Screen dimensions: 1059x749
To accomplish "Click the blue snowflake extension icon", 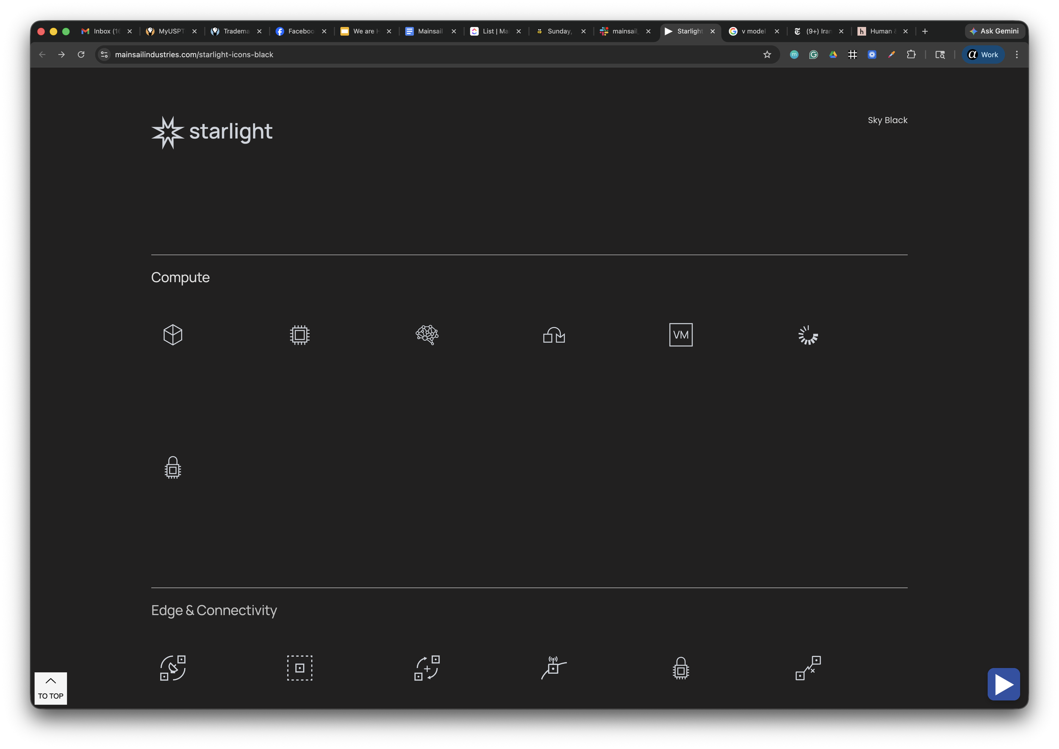I will point(872,55).
